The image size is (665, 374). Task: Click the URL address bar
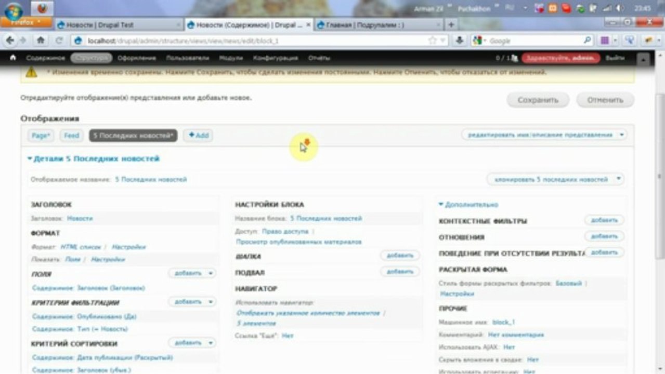[x=255, y=41]
